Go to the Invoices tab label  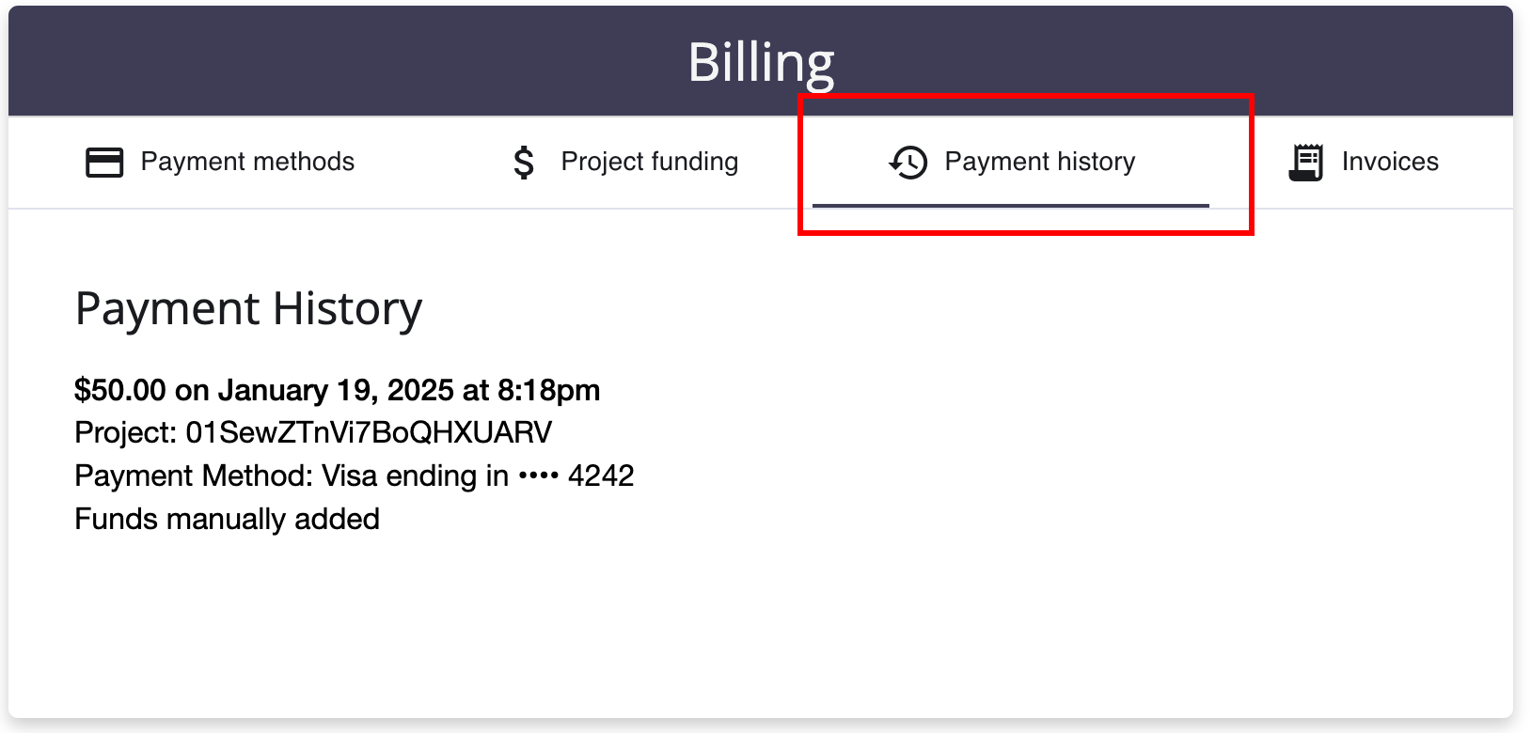[1390, 162]
